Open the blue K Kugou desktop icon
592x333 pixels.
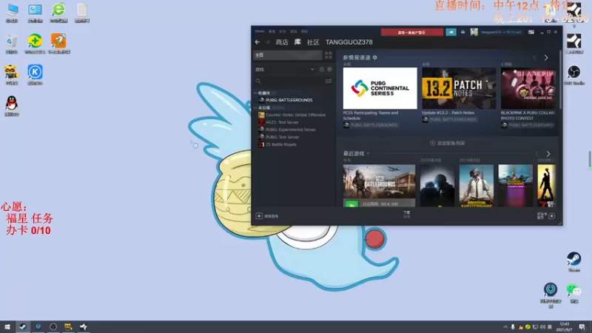(35, 75)
